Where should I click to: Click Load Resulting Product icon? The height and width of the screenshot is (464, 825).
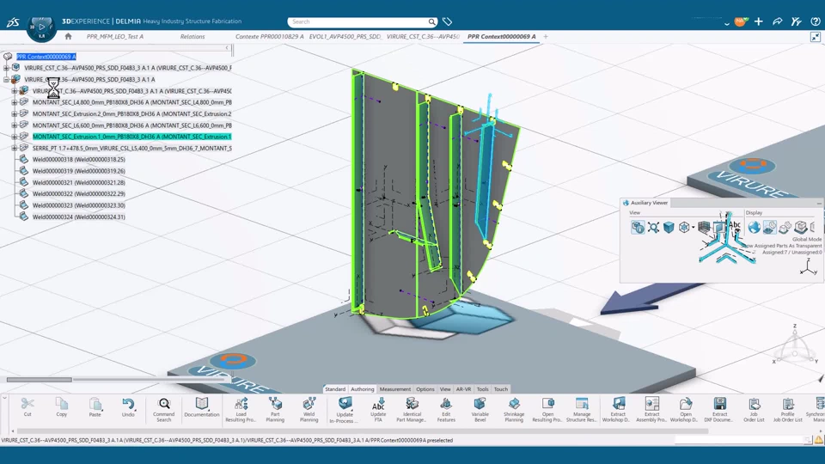pyautogui.click(x=241, y=404)
